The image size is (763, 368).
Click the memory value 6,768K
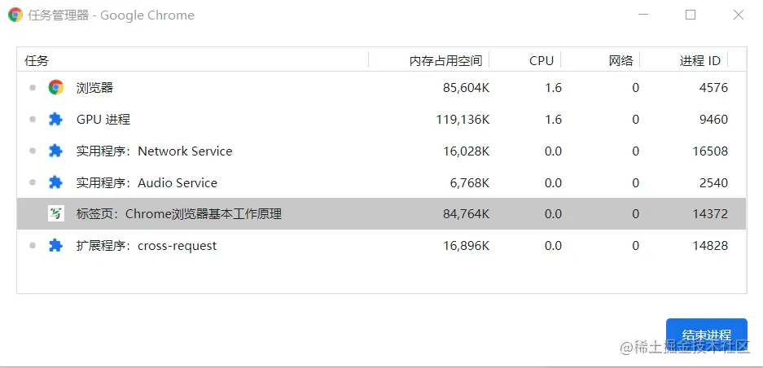(x=470, y=182)
